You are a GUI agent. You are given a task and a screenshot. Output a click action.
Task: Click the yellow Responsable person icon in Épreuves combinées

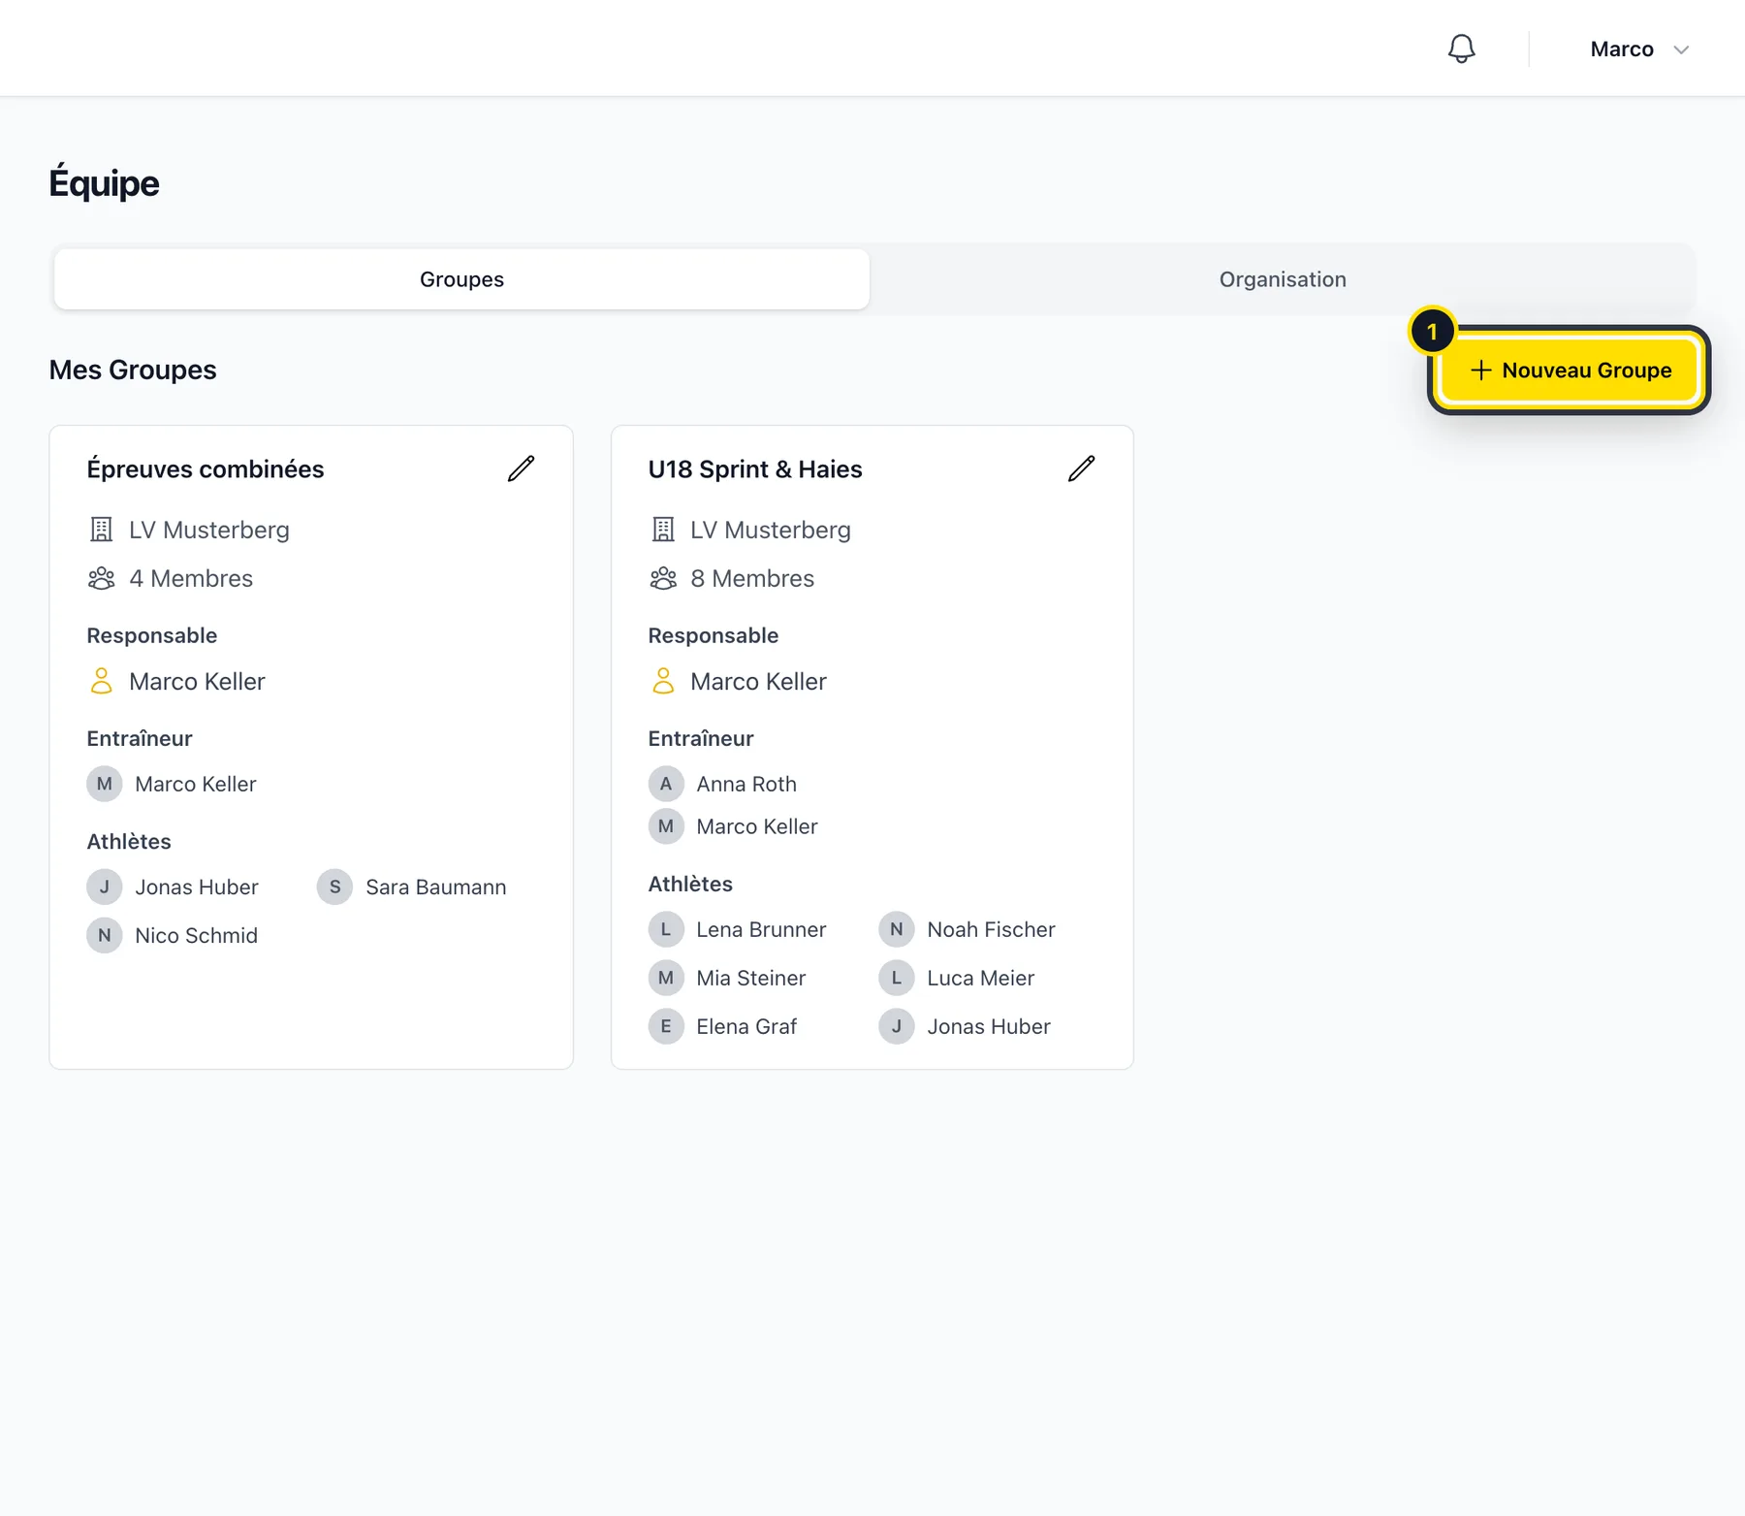(101, 681)
